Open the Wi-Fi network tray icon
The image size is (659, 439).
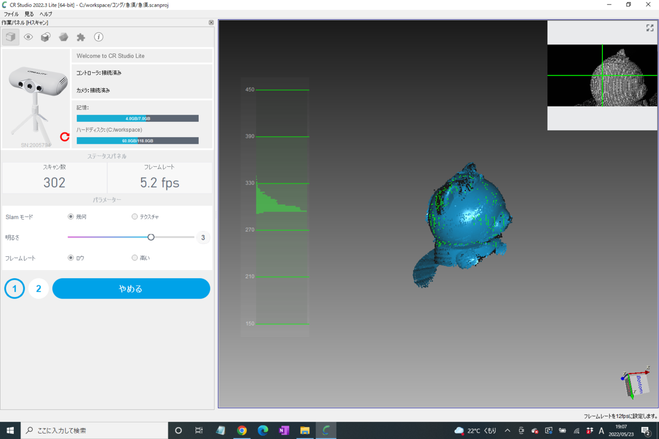(576, 431)
